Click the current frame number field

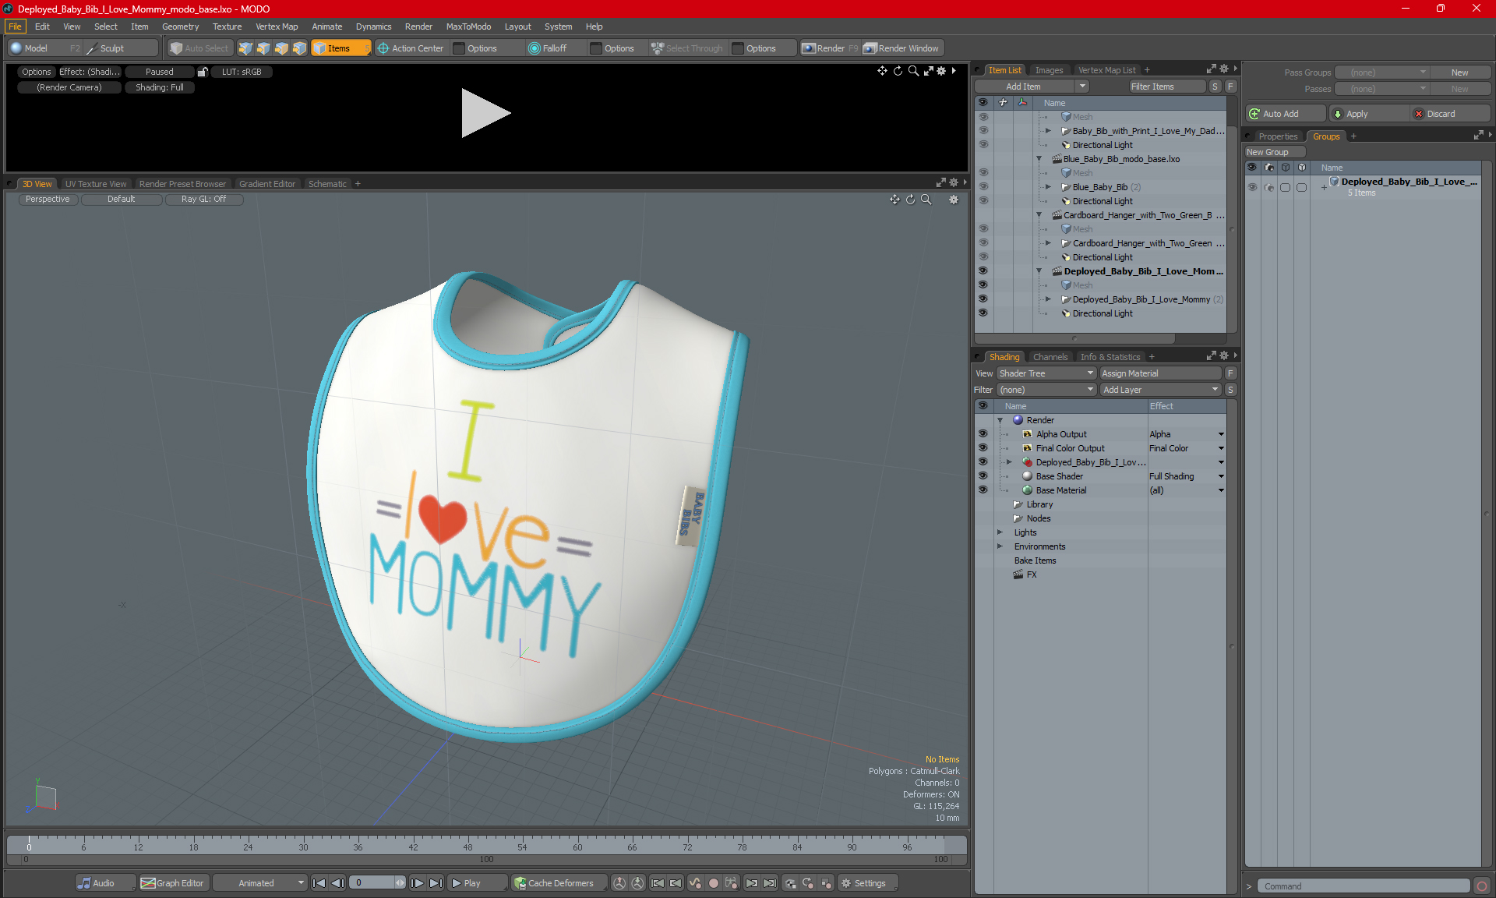click(372, 883)
